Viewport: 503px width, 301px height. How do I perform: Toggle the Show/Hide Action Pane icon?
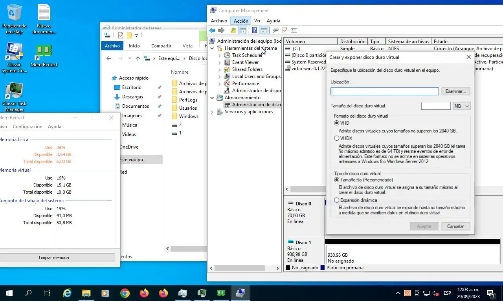point(264,31)
